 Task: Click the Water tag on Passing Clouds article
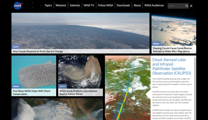156,43
